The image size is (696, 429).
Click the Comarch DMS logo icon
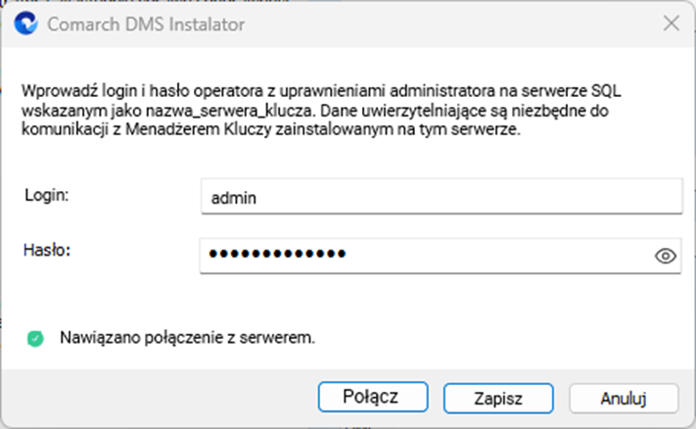[x=25, y=24]
